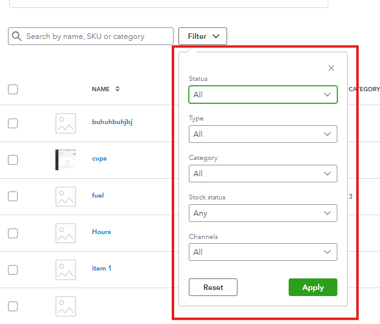
Task: Open the Channels dropdown
Action: [x=262, y=252]
